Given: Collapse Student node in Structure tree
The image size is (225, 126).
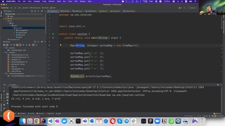Looking at the screenshot, I should (x=4, y=52).
